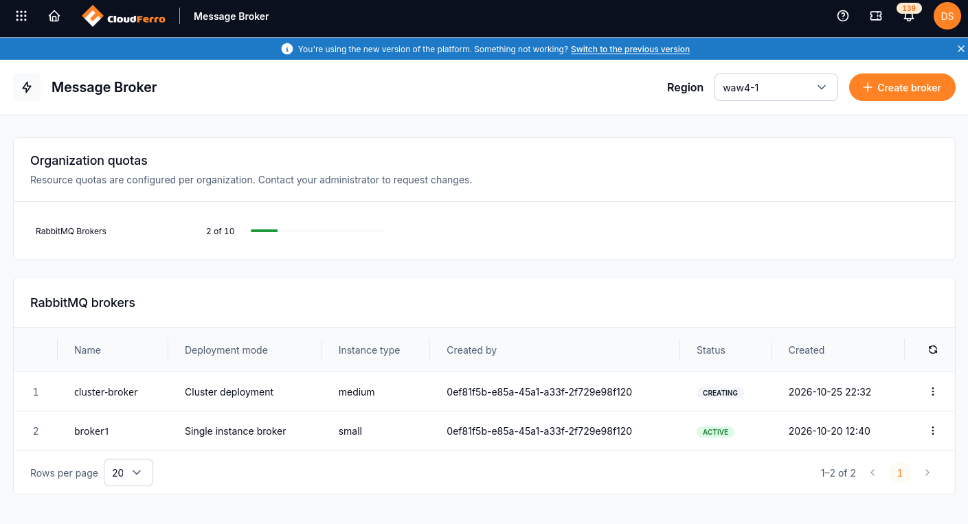Open the help question mark icon

click(843, 16)
